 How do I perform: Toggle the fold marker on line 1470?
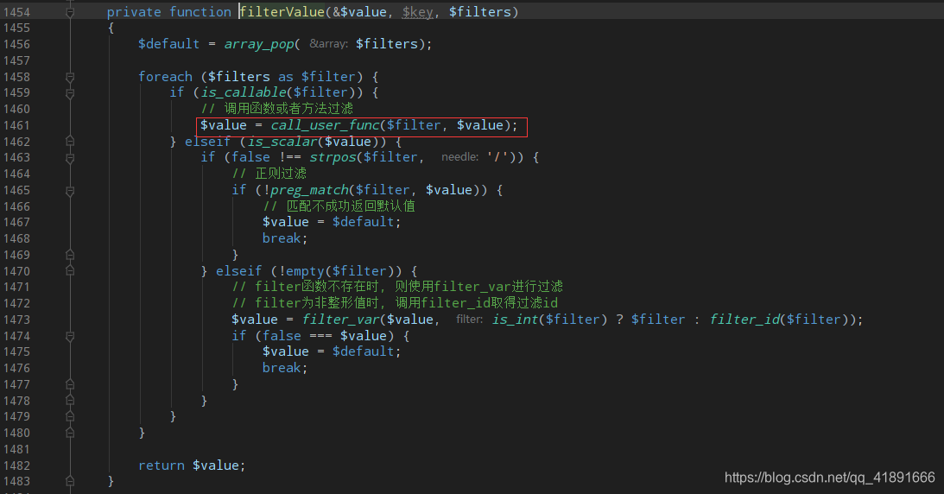pos(70,271)
